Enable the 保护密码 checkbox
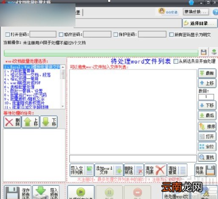The image size is (218, 199). [115, 35]
